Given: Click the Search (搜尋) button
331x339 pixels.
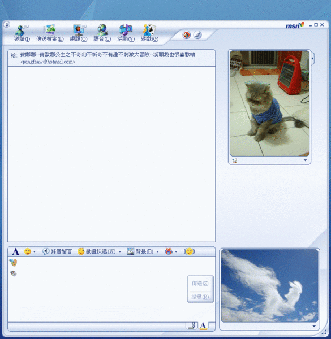Looking at the screenshot, I should tap(200, 297).
